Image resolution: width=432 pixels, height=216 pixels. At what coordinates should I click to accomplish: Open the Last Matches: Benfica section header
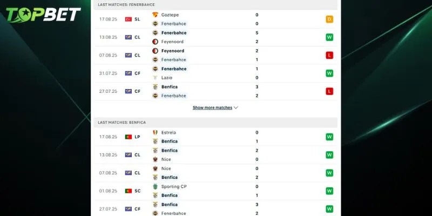point(122,123)
